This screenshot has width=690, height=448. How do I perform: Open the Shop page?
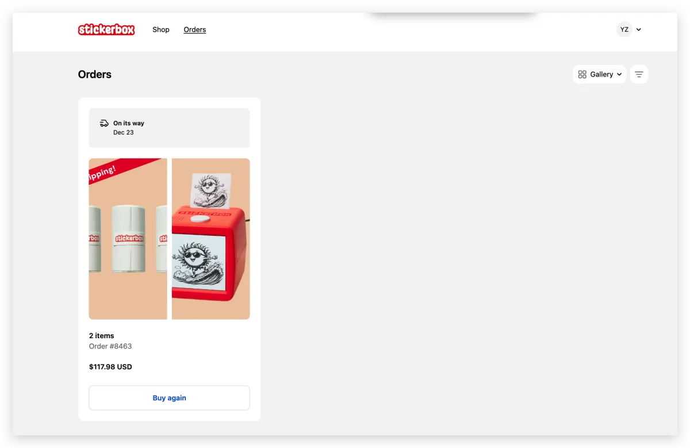pyautogui.click(x=161, y=29)
